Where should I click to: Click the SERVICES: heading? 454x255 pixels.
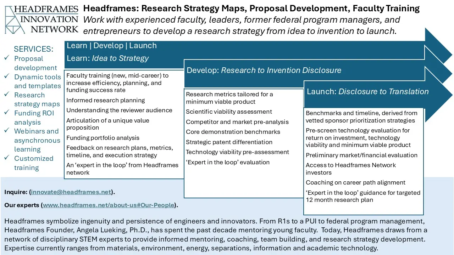pos(34,49)
